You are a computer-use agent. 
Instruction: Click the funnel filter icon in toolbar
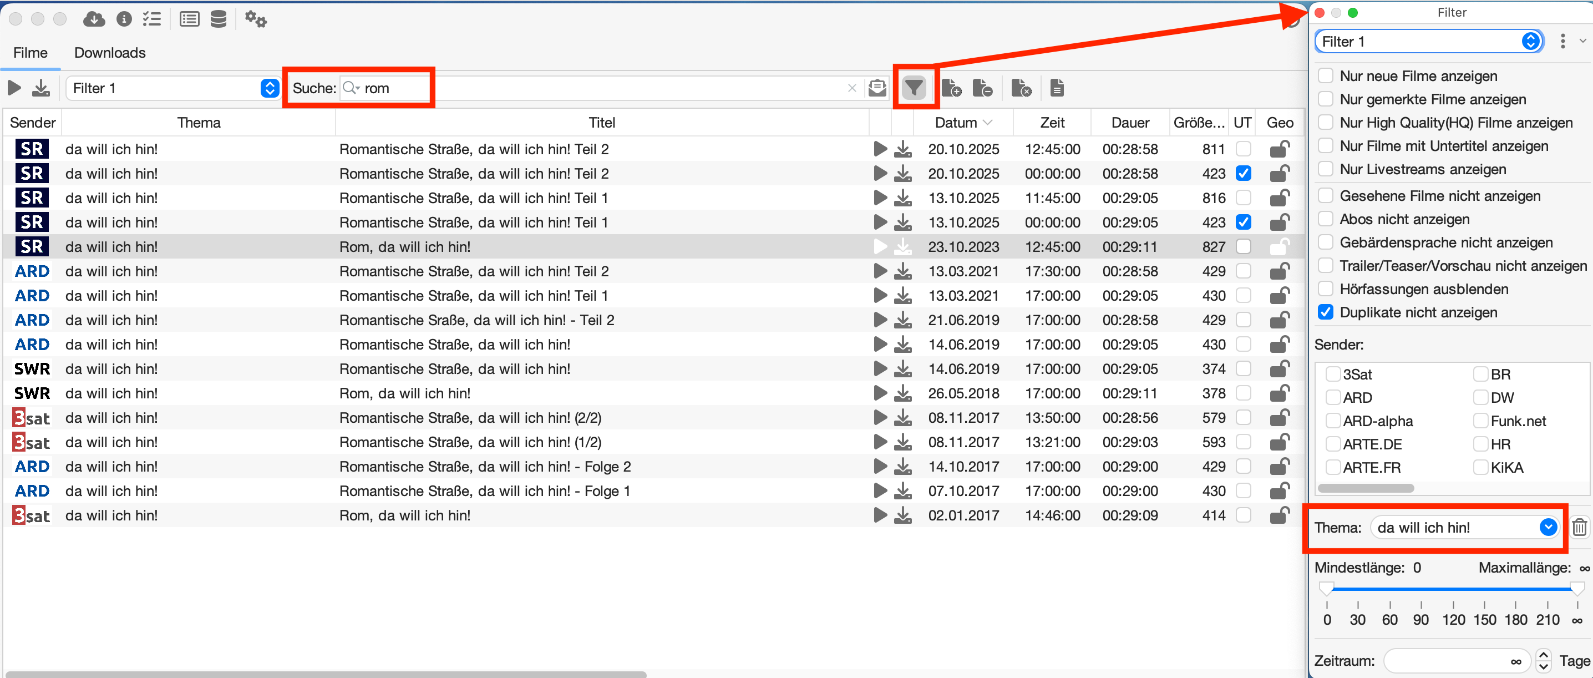point(914,88)
